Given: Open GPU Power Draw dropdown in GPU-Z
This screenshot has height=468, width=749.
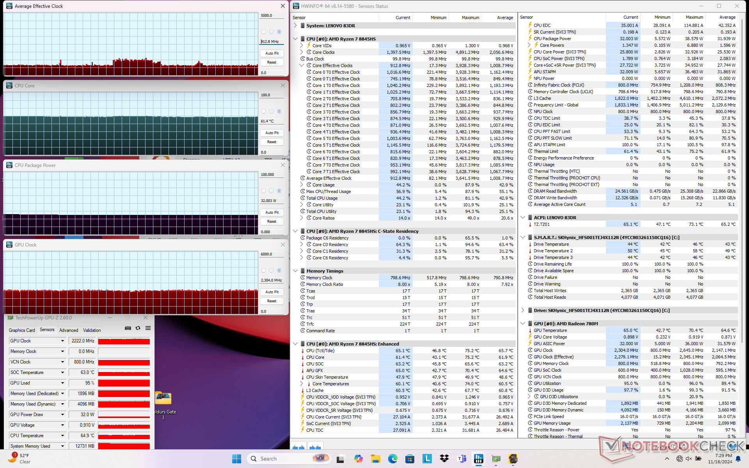Looking at the screenshot, I should click(x=62, y=415).
